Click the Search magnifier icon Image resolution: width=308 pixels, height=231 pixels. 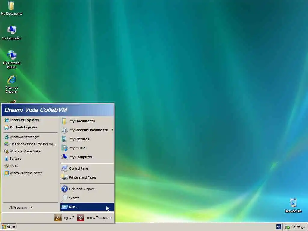[64, 198]
